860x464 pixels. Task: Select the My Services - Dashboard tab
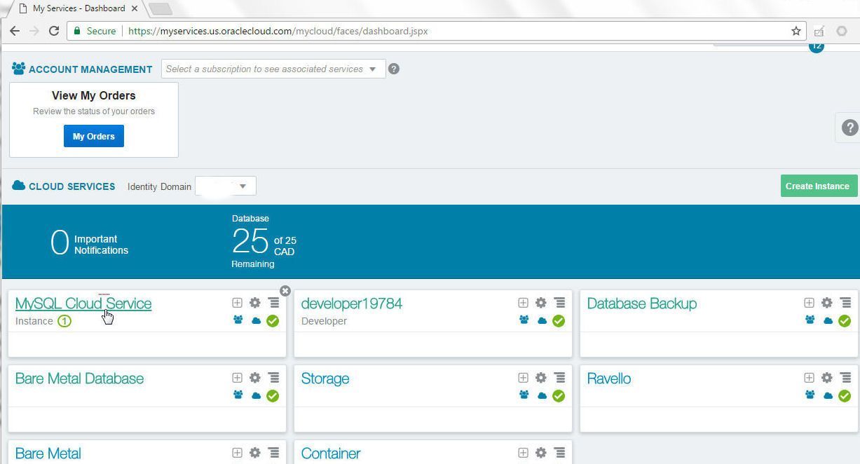(79, 8)
